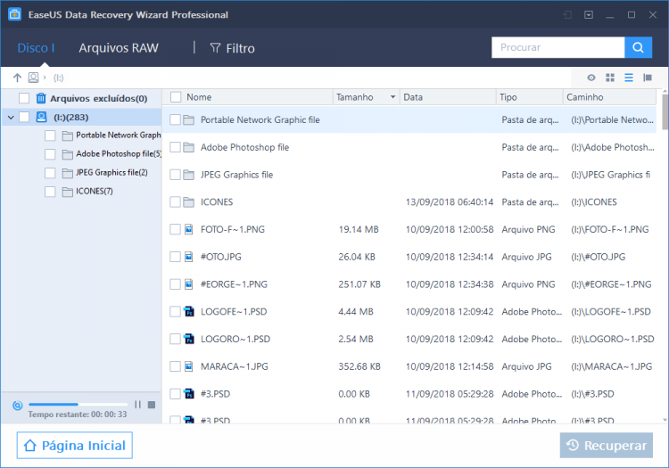Switch to the list view icon
This screenshot has height=468, width=669.
point(629,78)
